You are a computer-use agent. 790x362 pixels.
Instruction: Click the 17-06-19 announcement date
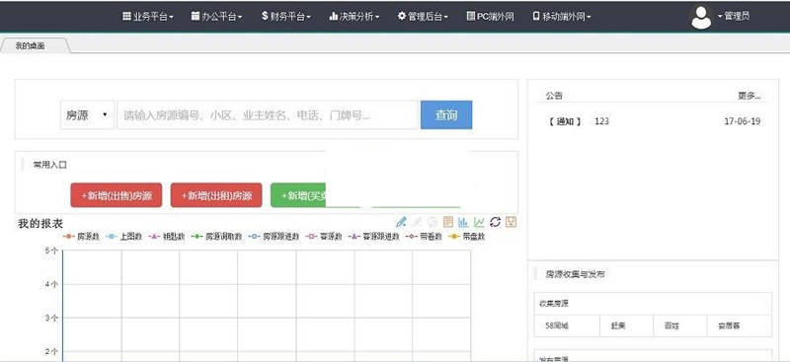(x=743, y=121)
